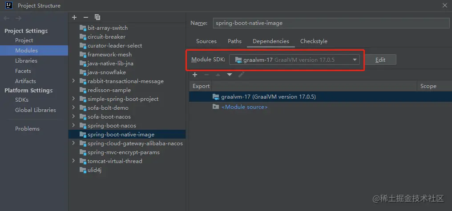Move dependency down with the down arrow
452x211 pixels.
230,75
